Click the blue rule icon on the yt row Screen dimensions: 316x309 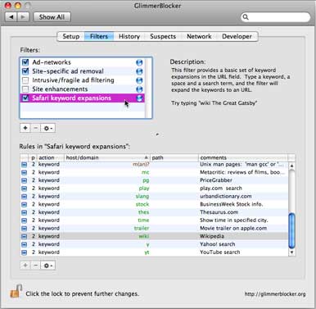pos(24,252)
